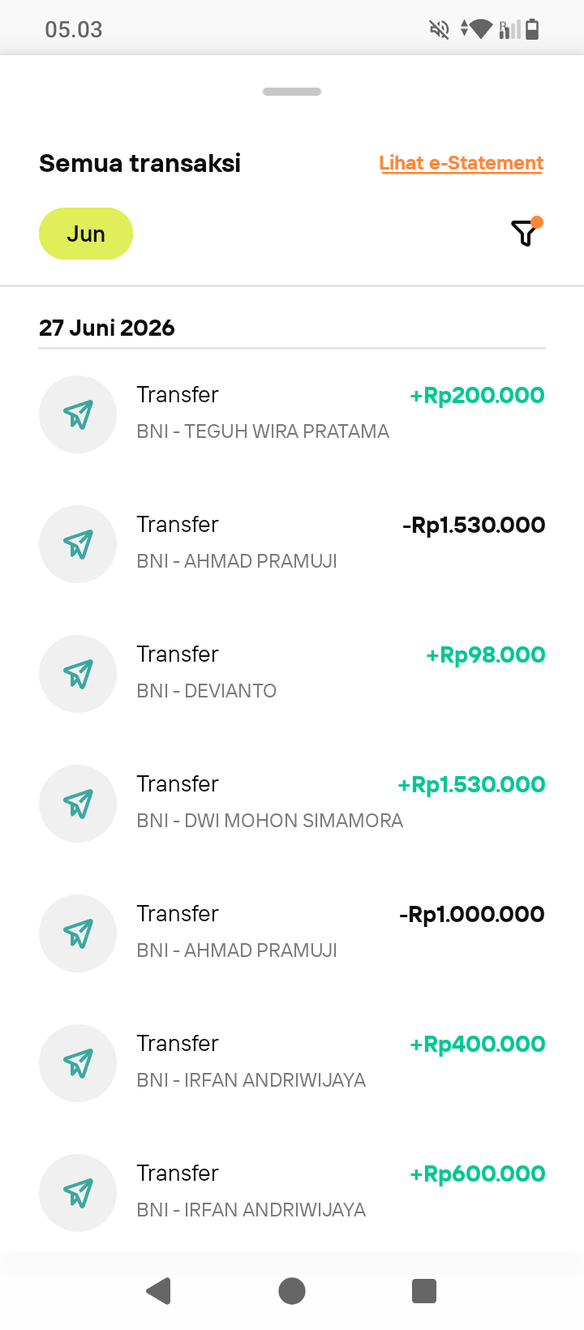Tap the transfer icon beside the -Rp1.000.000 transaction
The height and width of the screenshot is (1330, 584).
click(78, 933)
